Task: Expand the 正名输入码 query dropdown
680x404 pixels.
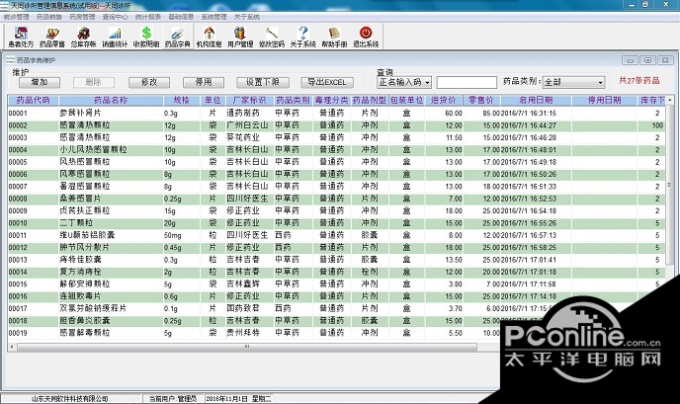Action: point(427,82)
